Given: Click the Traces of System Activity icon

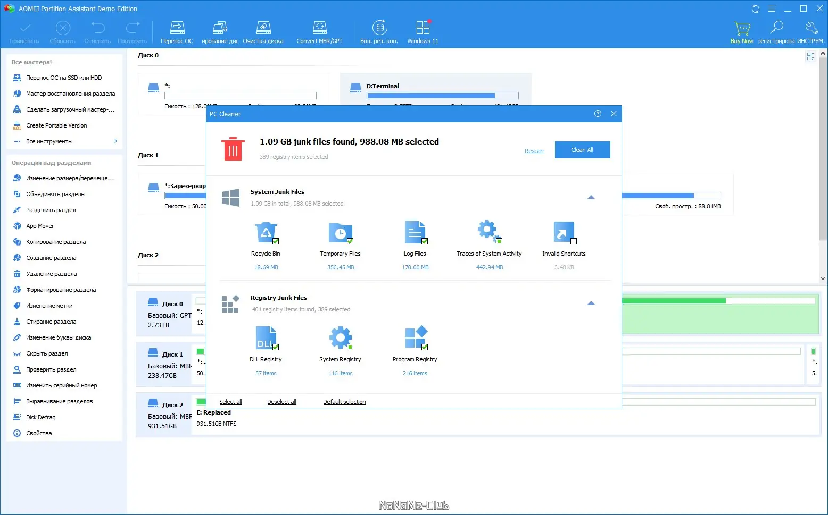Looking at the screenshot, I should pyautogui.click(x=489, y=232).
